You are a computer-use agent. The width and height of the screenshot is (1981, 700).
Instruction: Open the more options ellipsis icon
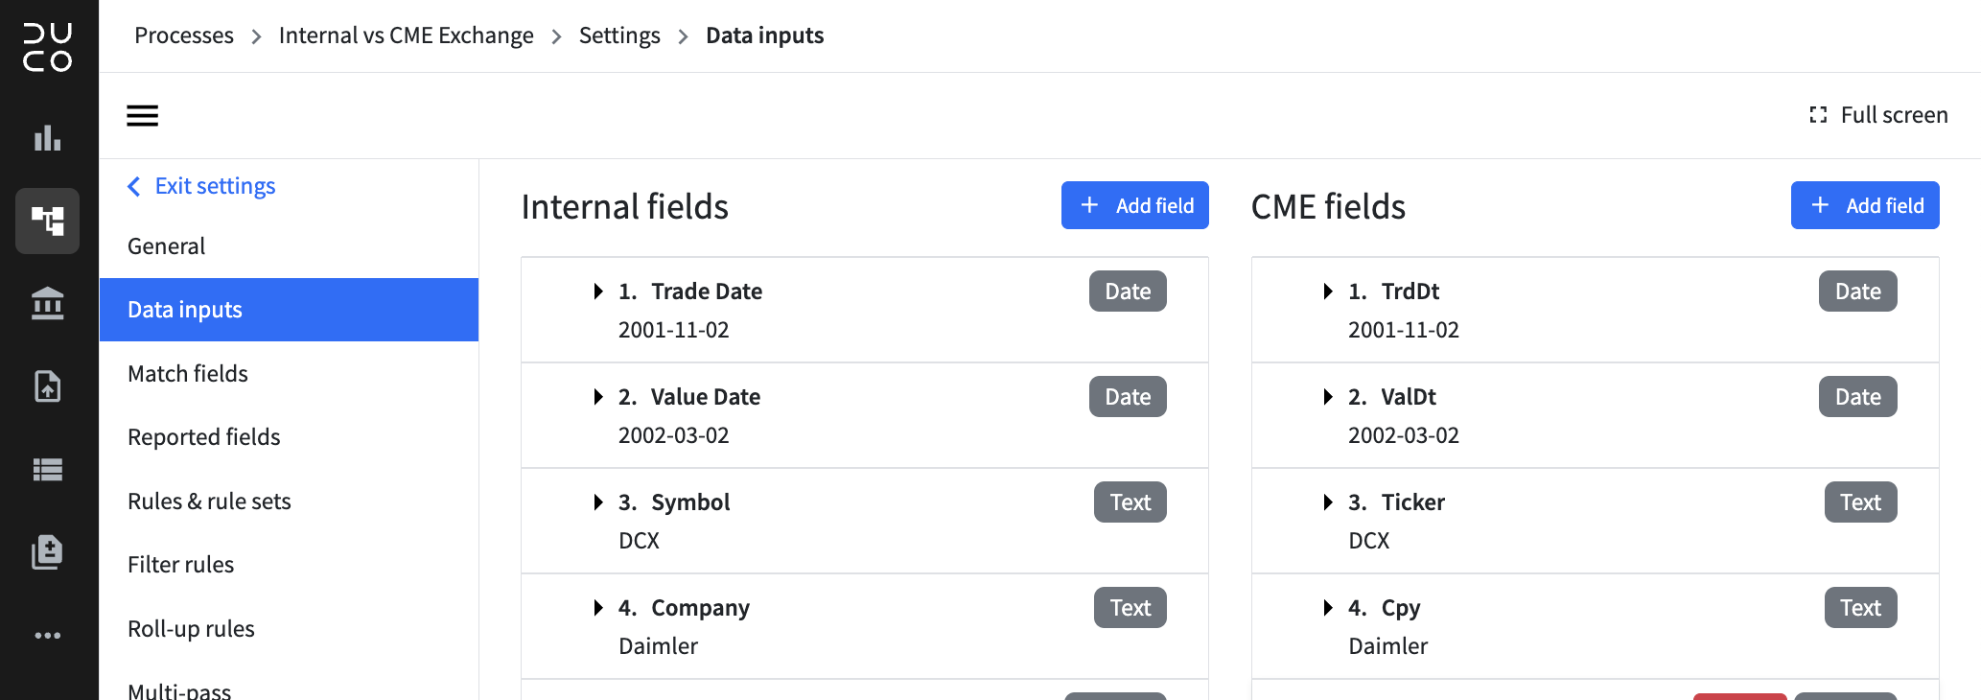pos(48,636)
